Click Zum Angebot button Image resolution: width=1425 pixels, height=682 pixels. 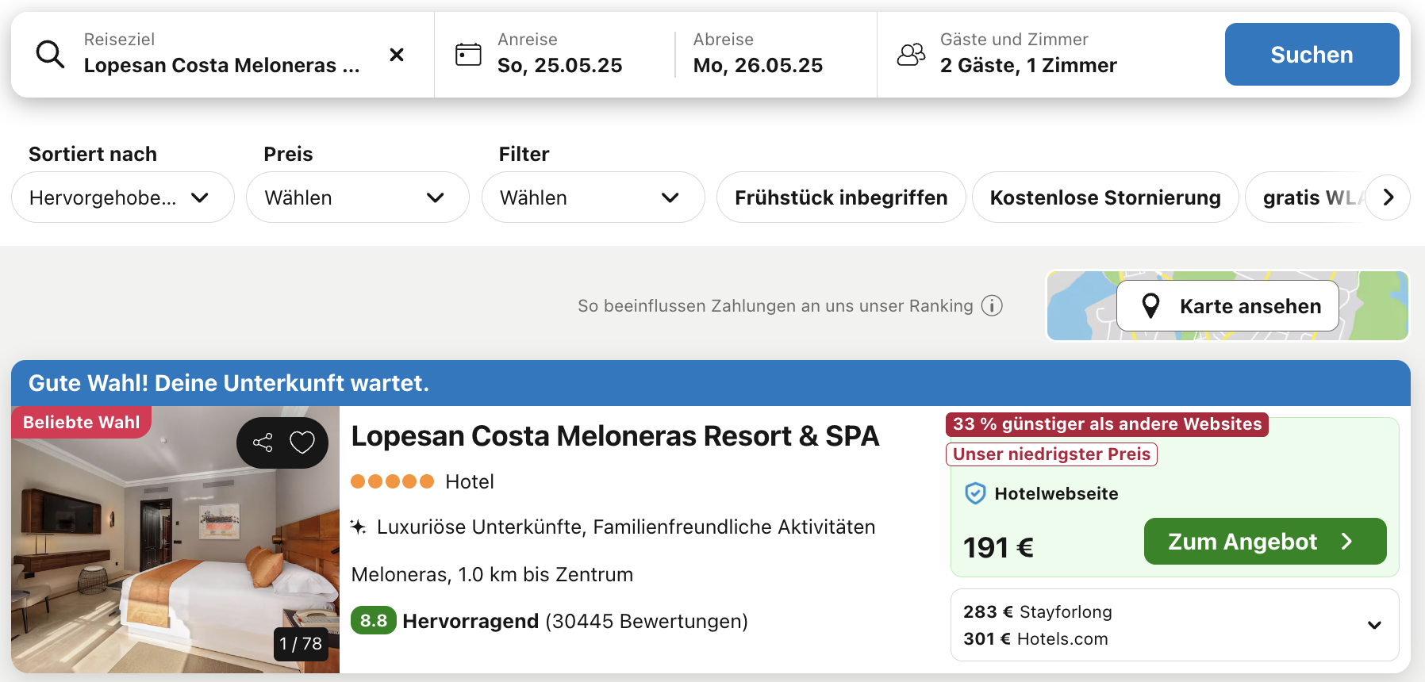pos(1265,542)
